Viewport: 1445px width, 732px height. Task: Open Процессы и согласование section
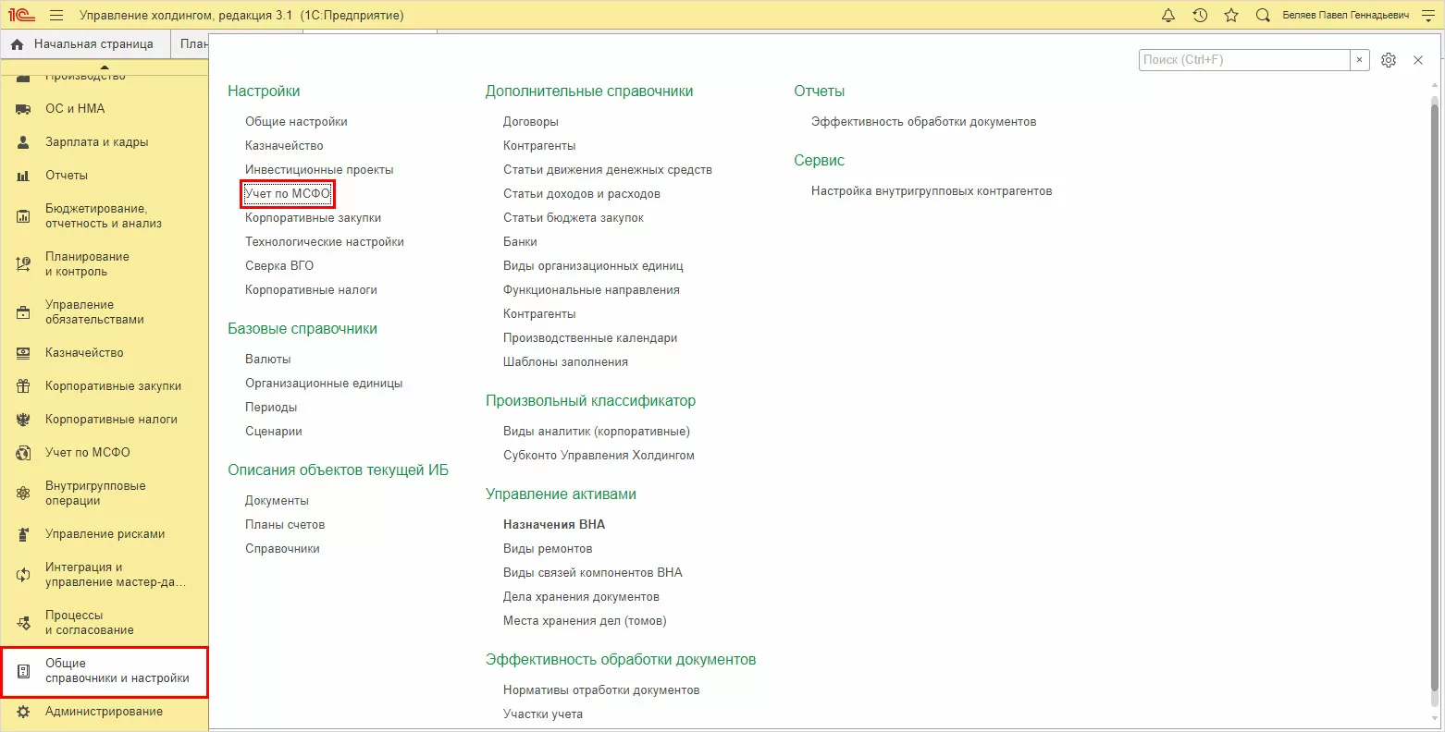pyautogui.click(x=105, y=623)
